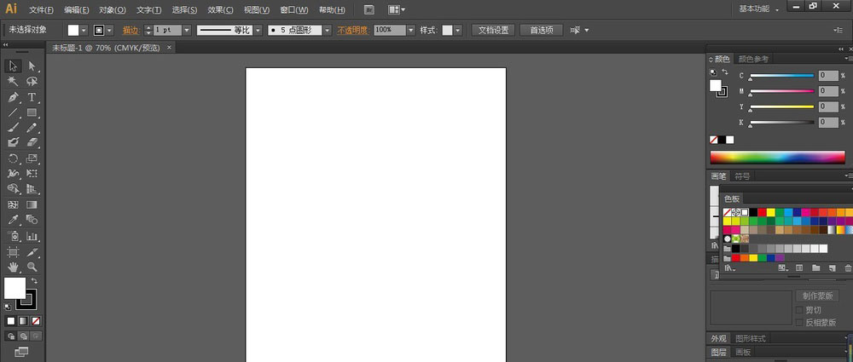Toggle the 反相蒙版 (Invert Mask) checkbox
The width and height of the screenshot is (853, 362).
tap(799, 322)
